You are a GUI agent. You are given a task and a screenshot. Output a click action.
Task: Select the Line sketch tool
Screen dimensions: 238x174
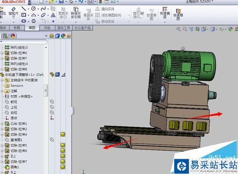coord(24,9)
